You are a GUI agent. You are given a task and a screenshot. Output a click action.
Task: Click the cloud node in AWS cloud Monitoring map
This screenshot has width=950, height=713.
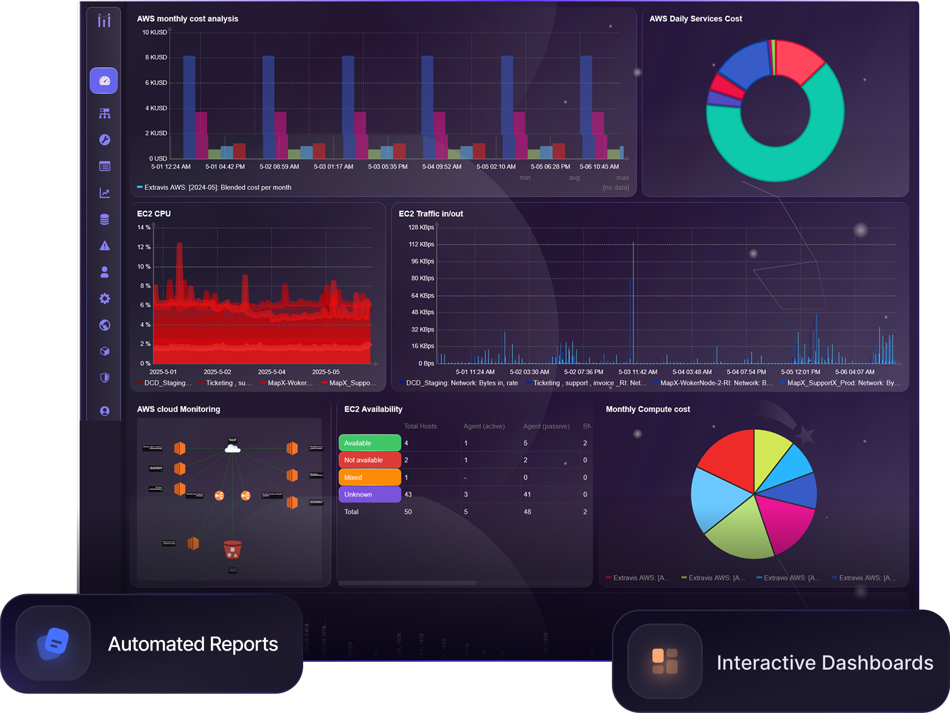[x=232, y=448]
